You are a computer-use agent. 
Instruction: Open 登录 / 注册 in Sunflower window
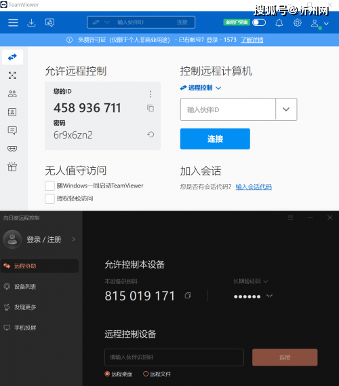(x=43, y=239)
